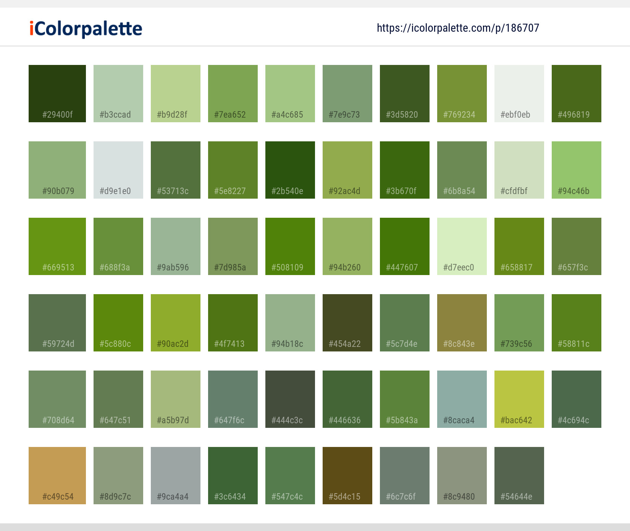Click the #658817 swatch
Image resolution: width=630 pixels, height=531 pixels.
click(x=519, y=246)
